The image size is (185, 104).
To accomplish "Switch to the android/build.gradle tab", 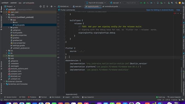I will pos(111,6).
